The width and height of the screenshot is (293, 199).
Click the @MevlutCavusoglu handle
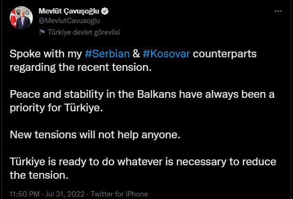(69, 21)
